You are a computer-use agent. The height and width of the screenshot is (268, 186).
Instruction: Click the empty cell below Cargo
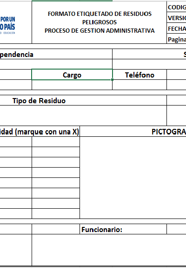[x=72, y=85]
